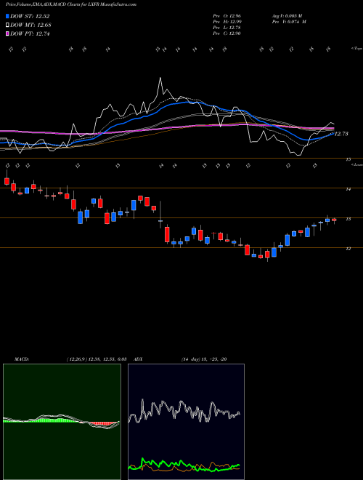Click the 'Pre O: 12.96' value
The image size is (363, 480).
[x=227, y=16]
